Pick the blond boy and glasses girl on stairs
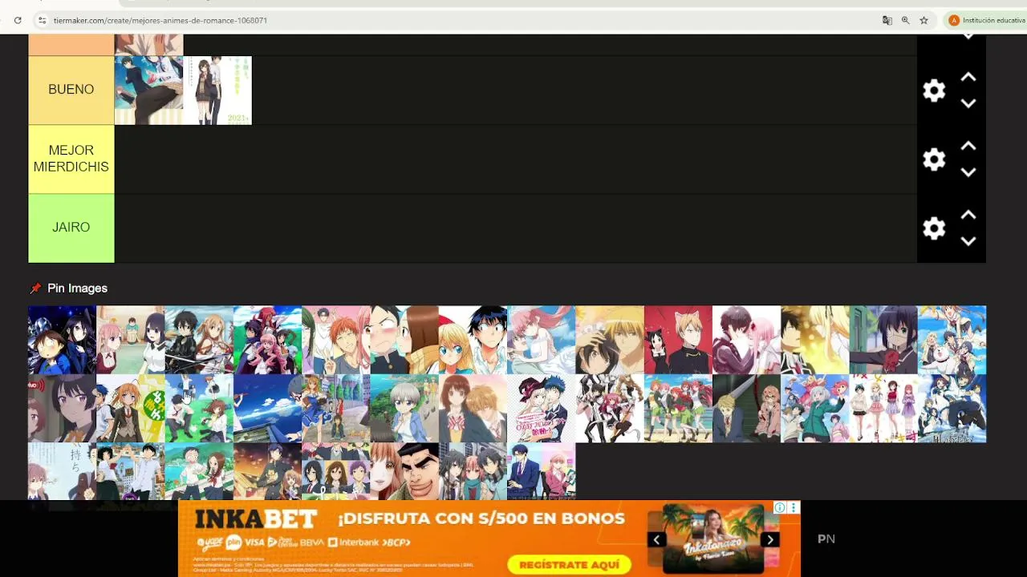The width and height of the screenshot is (1027, 577). click(x=747, y=409)
